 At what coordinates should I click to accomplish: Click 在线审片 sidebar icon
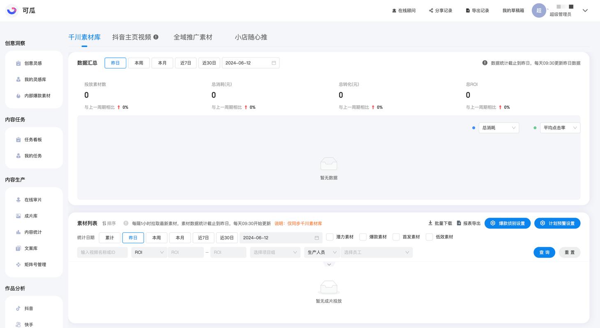(x=18, y=200)
